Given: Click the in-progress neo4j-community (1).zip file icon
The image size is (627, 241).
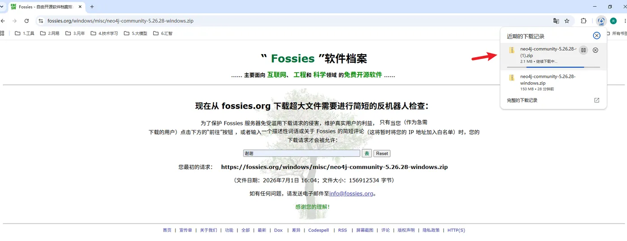Looking at the screenshot, I should pyautogui.click(x=511, y=50).
